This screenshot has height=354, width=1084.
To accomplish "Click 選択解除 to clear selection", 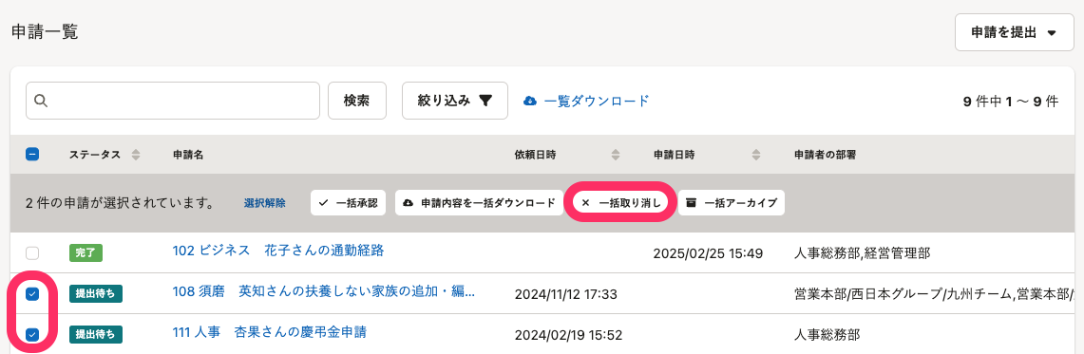I will (x=265, y=203).
